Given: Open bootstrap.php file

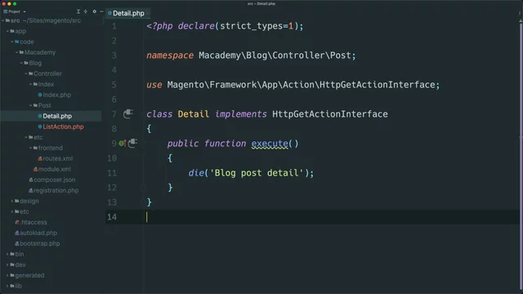Looking at the screenshot, I should pos(39,243).
